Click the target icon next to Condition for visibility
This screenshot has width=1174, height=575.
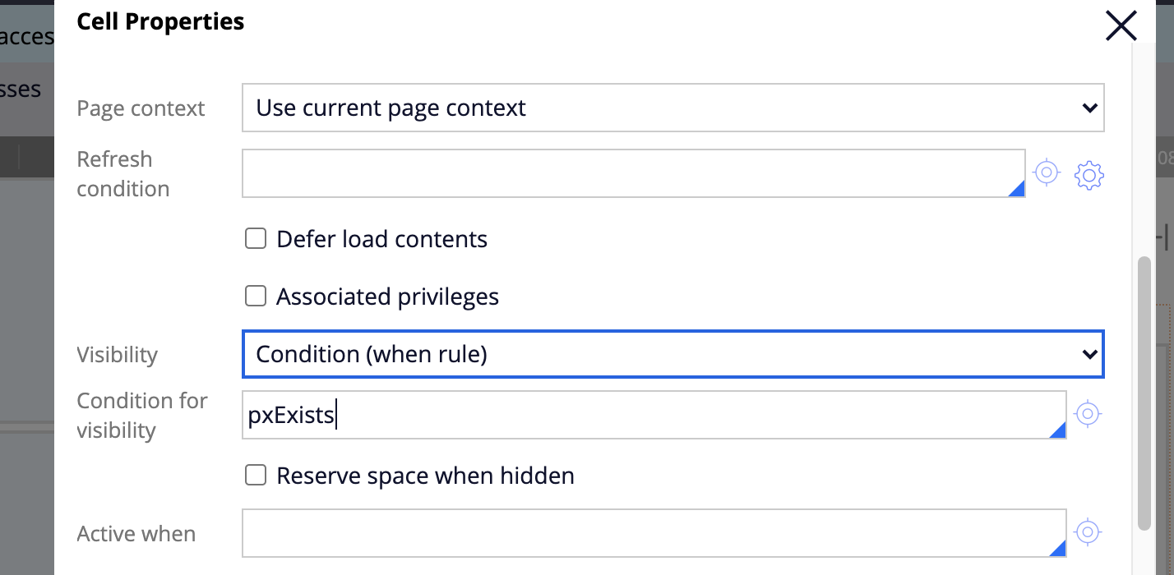point(1088,414)
